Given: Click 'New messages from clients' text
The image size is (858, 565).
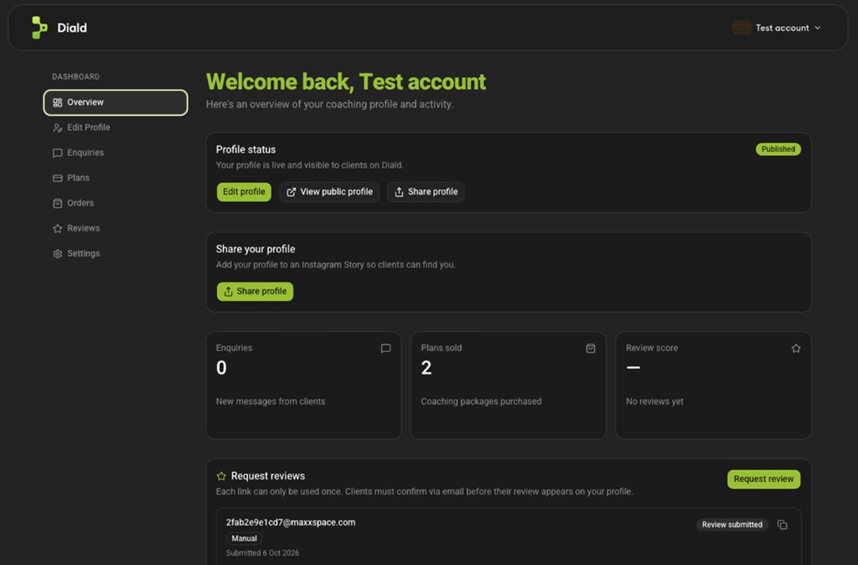Looking at the screenshot, I should pos(271,402).
